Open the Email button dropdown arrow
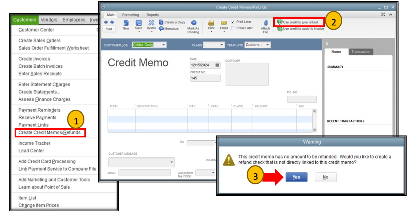Viewport: 412px width, 214px height. (224, 32)
